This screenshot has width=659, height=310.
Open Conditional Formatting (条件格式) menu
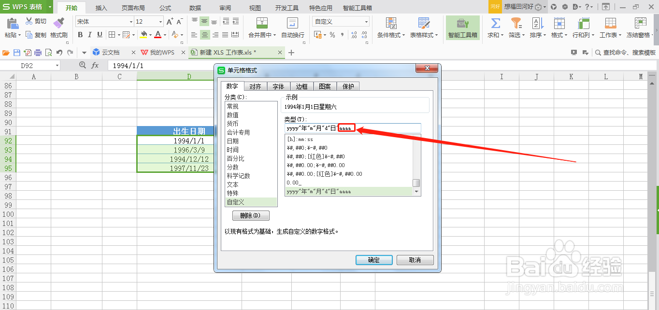tap(390, 28)
